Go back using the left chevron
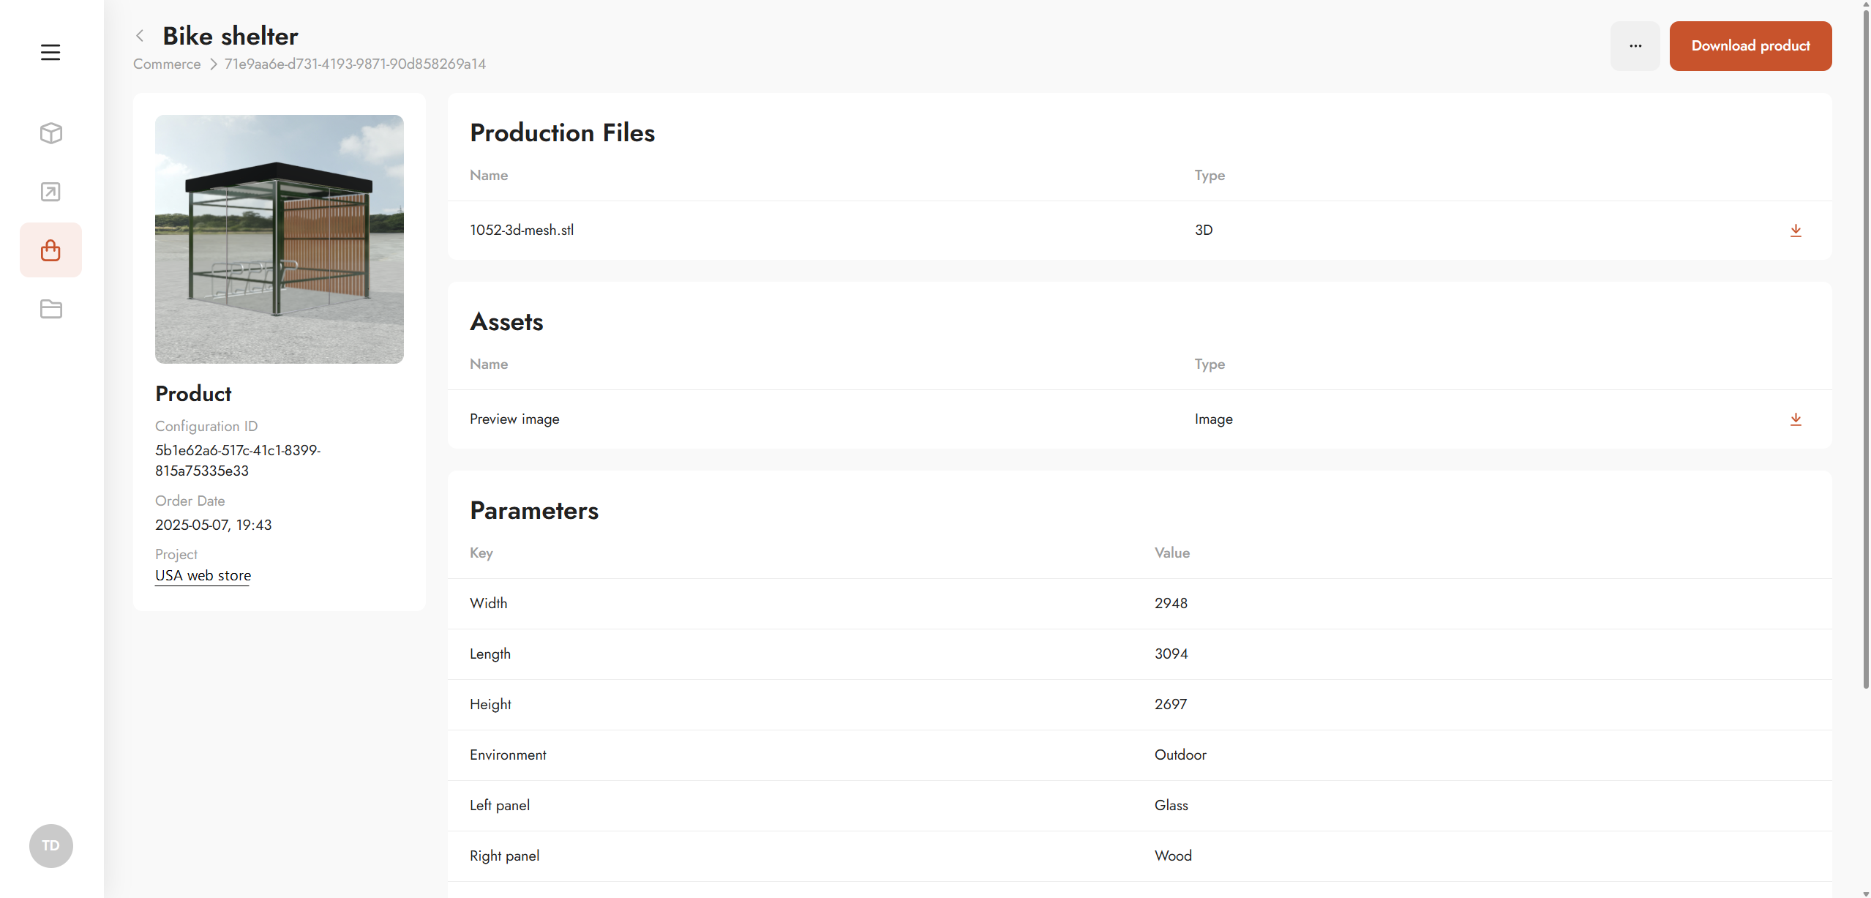This screenshot has width=1871, height=898. coord(140,36)
